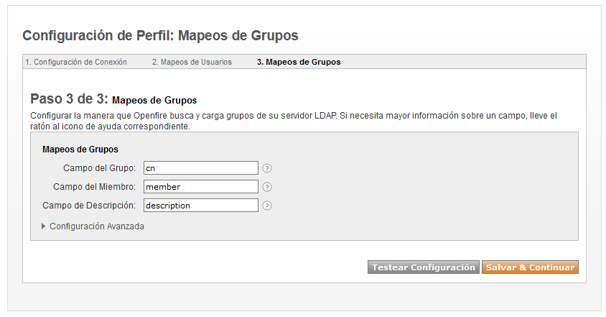606x317 pixels.
Task: Expand the Configuración Avanzada disclosure triangle
Action: 44,226
